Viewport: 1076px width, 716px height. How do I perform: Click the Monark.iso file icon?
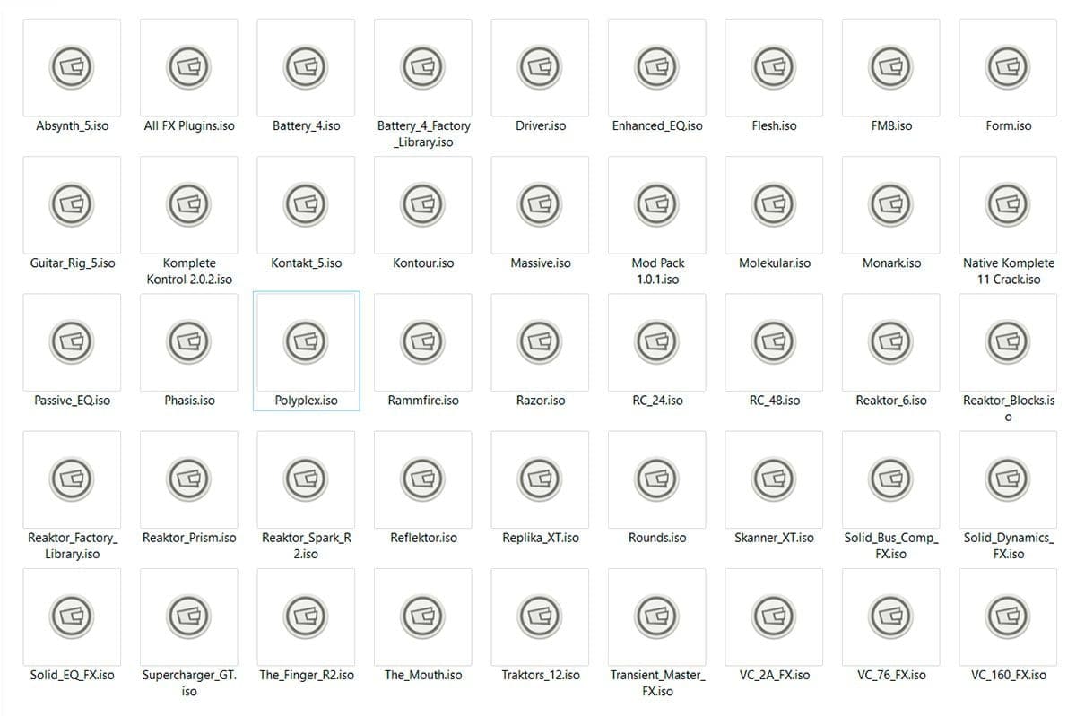click(x=891, y=204)
